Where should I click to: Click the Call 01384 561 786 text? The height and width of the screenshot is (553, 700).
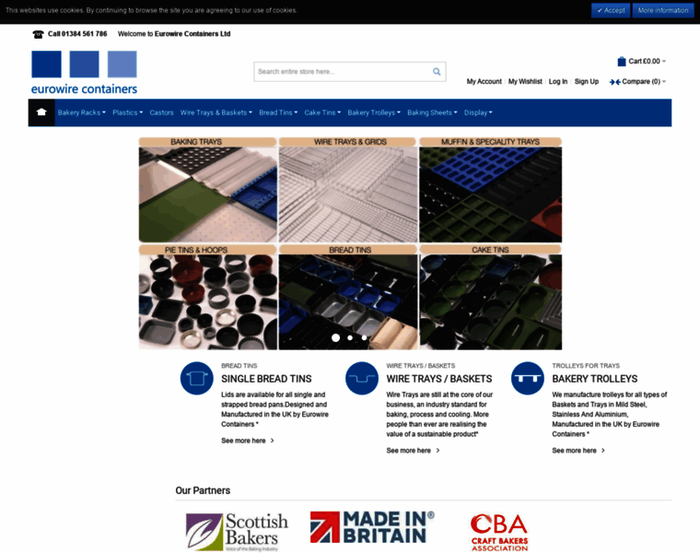coord(77,34)
